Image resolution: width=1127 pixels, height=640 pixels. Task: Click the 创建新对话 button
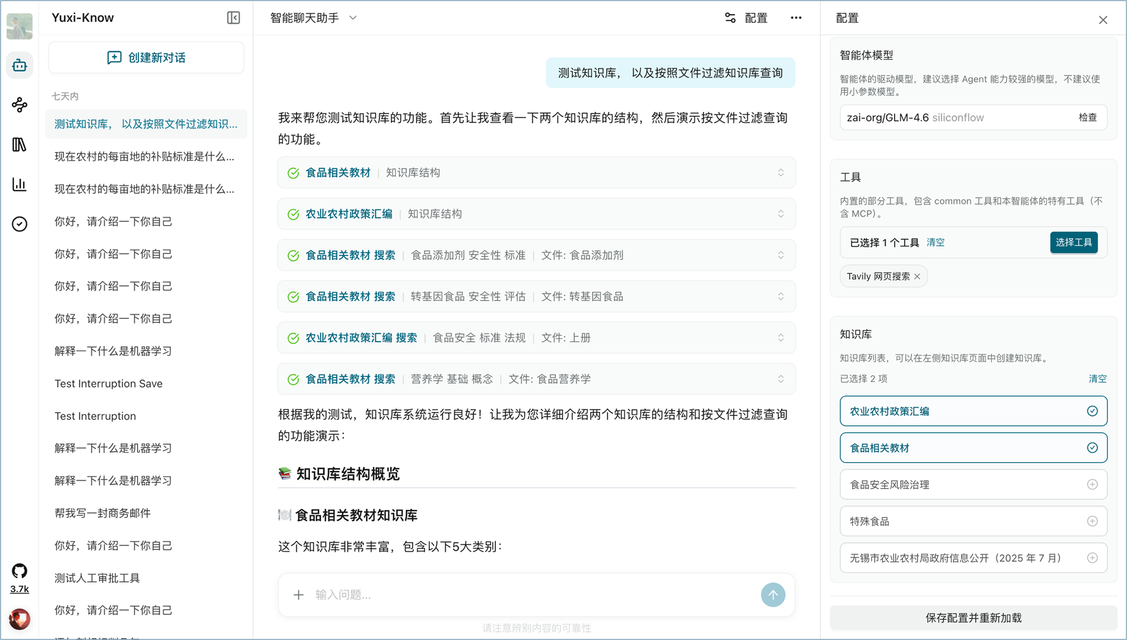click(145, 57)
